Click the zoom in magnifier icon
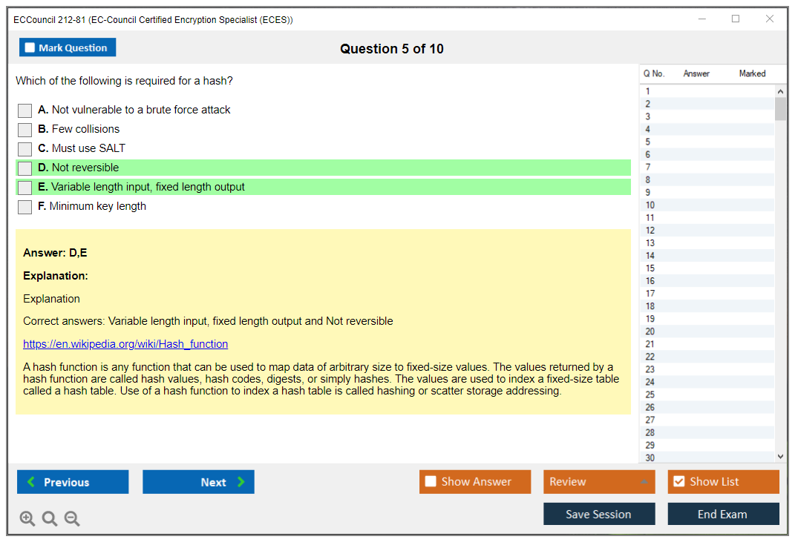Viewport: 798px width, 545px height. coord(27,519)
